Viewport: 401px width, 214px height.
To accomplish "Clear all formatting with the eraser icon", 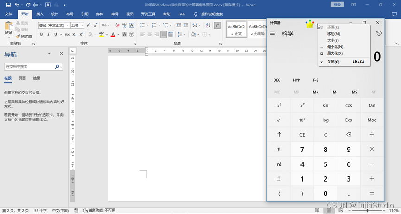I will [x=117, y=25].
